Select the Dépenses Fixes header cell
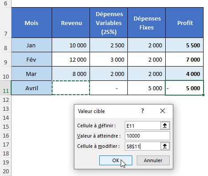Viewport: 208px width, 176px height. [x=147, y=23]
